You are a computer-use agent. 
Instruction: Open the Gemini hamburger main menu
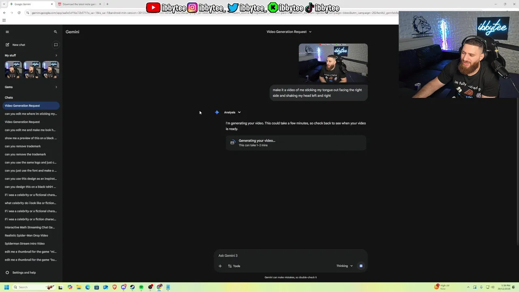click(x=7, y=32)
